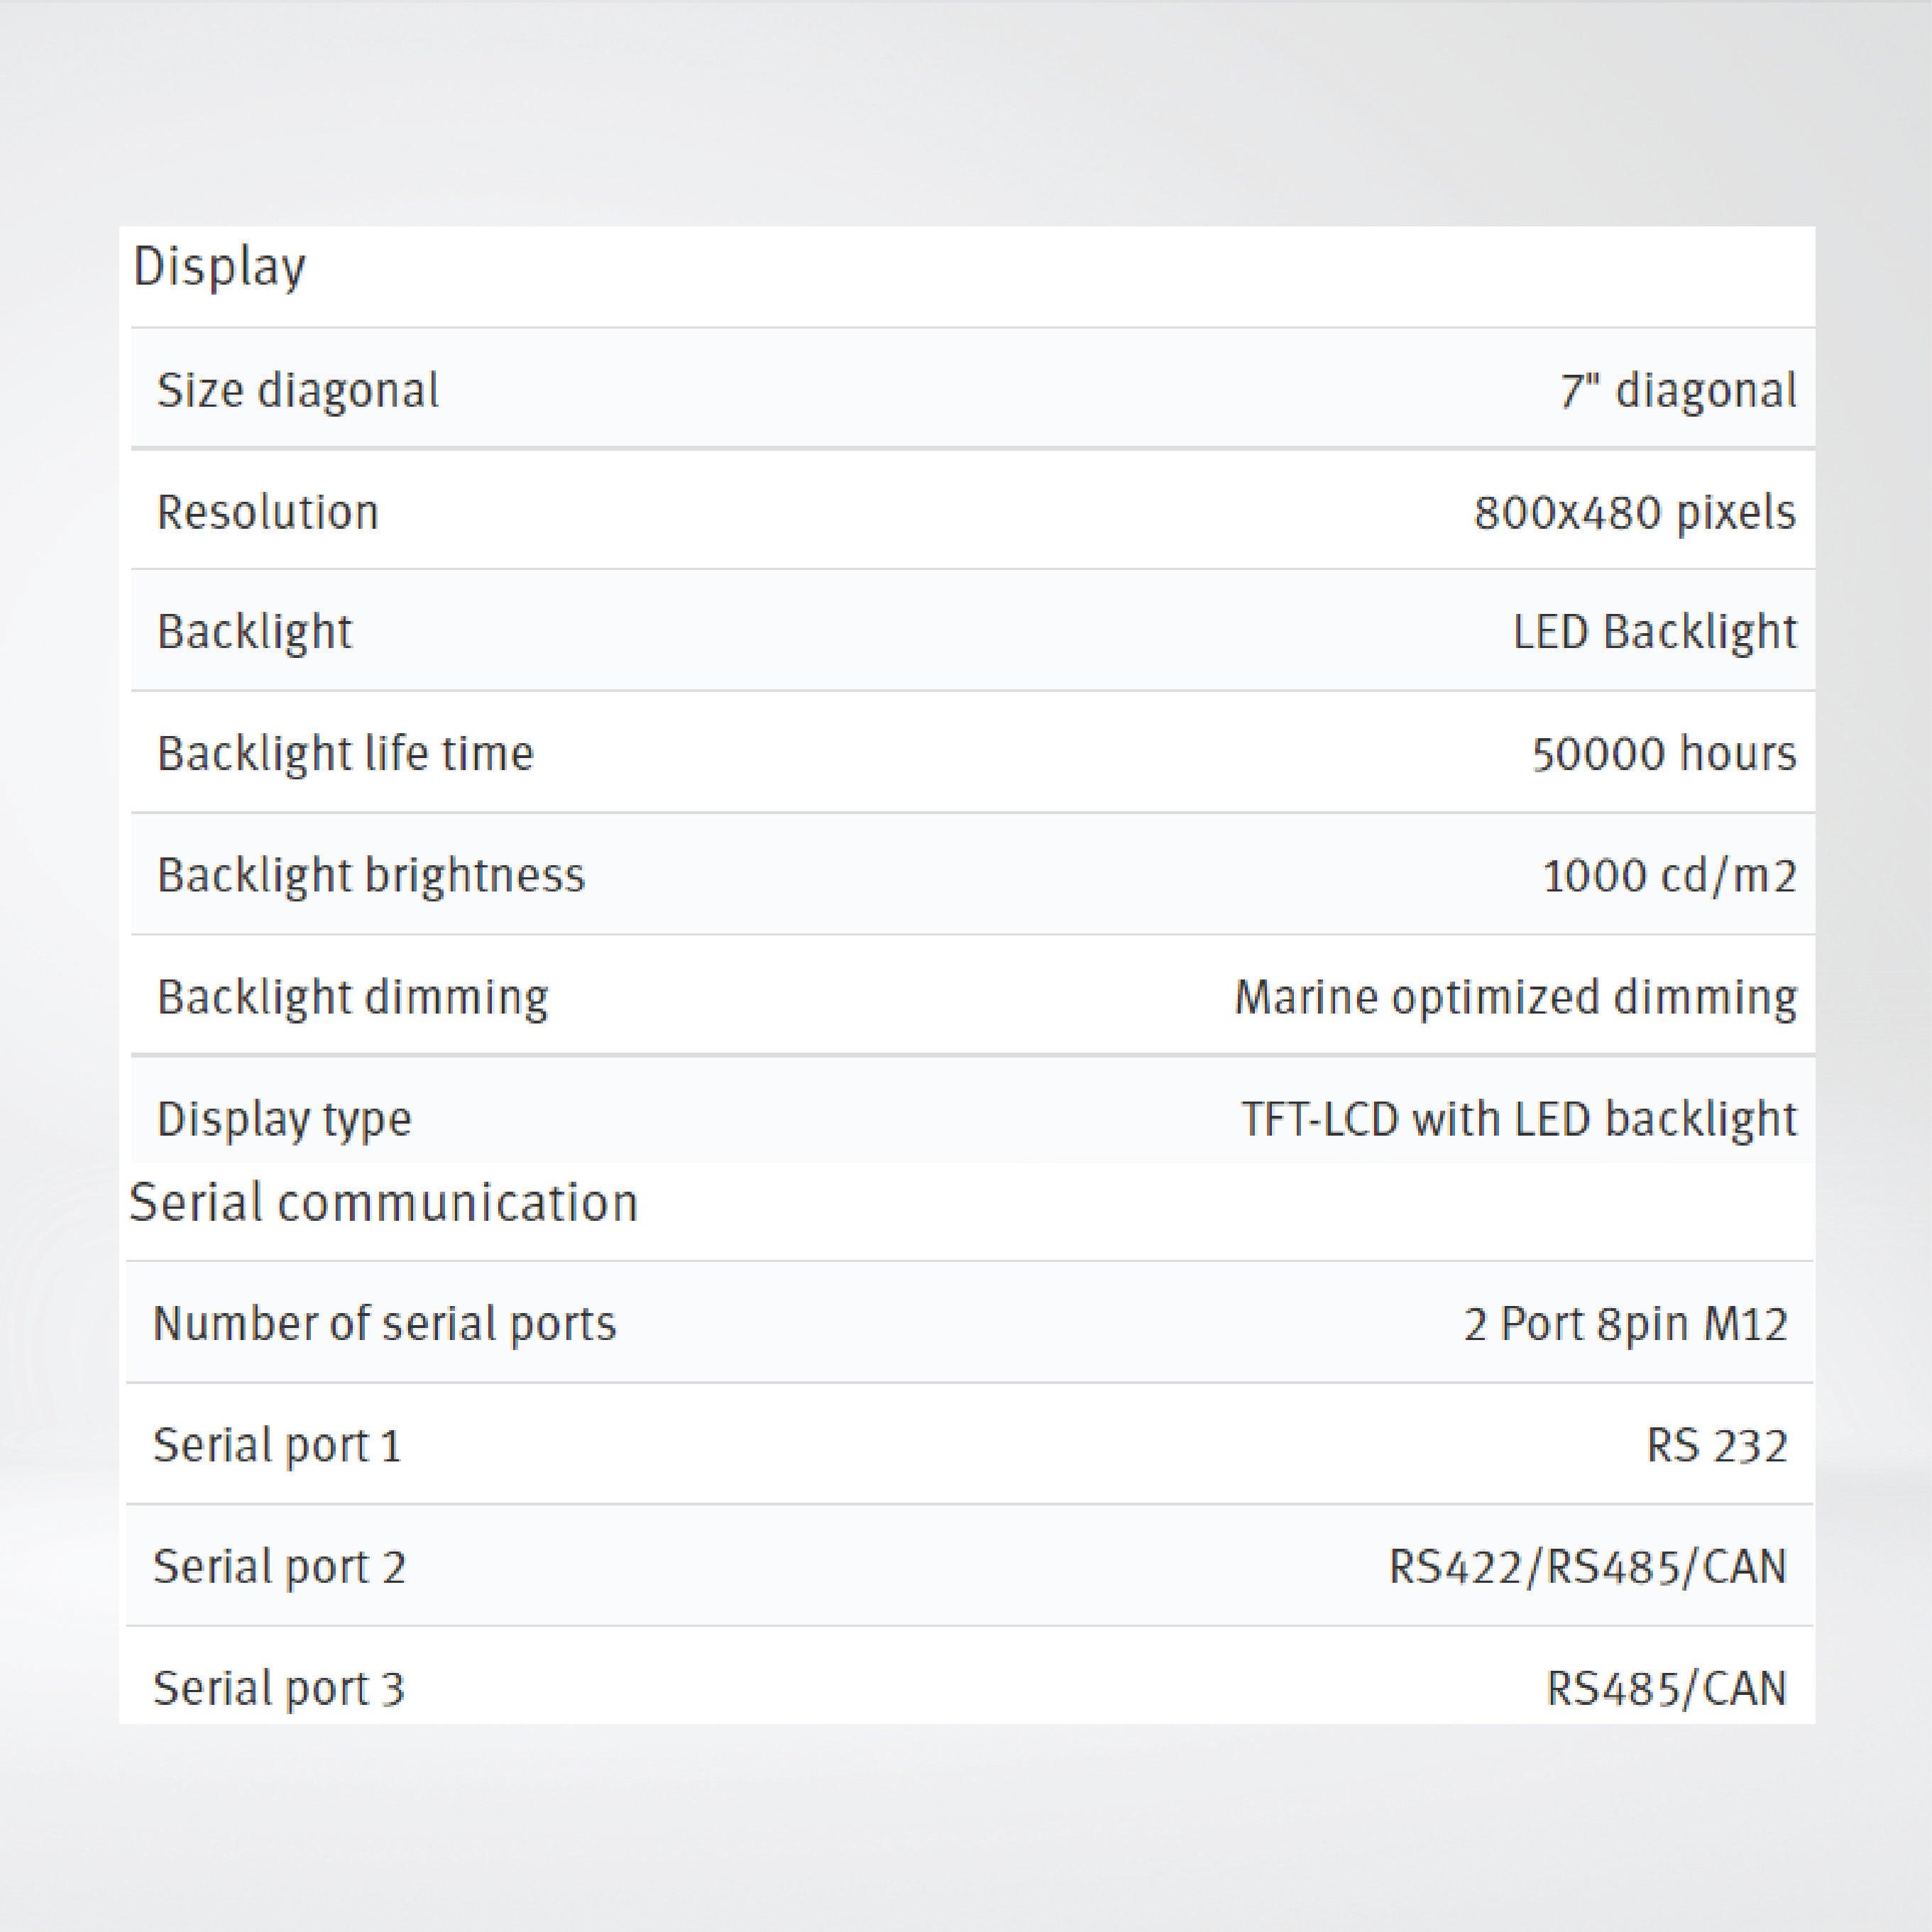Select the Serial port 3 label
This screenshot has height=1932, width=1932.
tap(278, 1689)
